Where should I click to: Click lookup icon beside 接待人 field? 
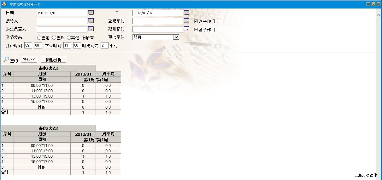click(91, 21)
